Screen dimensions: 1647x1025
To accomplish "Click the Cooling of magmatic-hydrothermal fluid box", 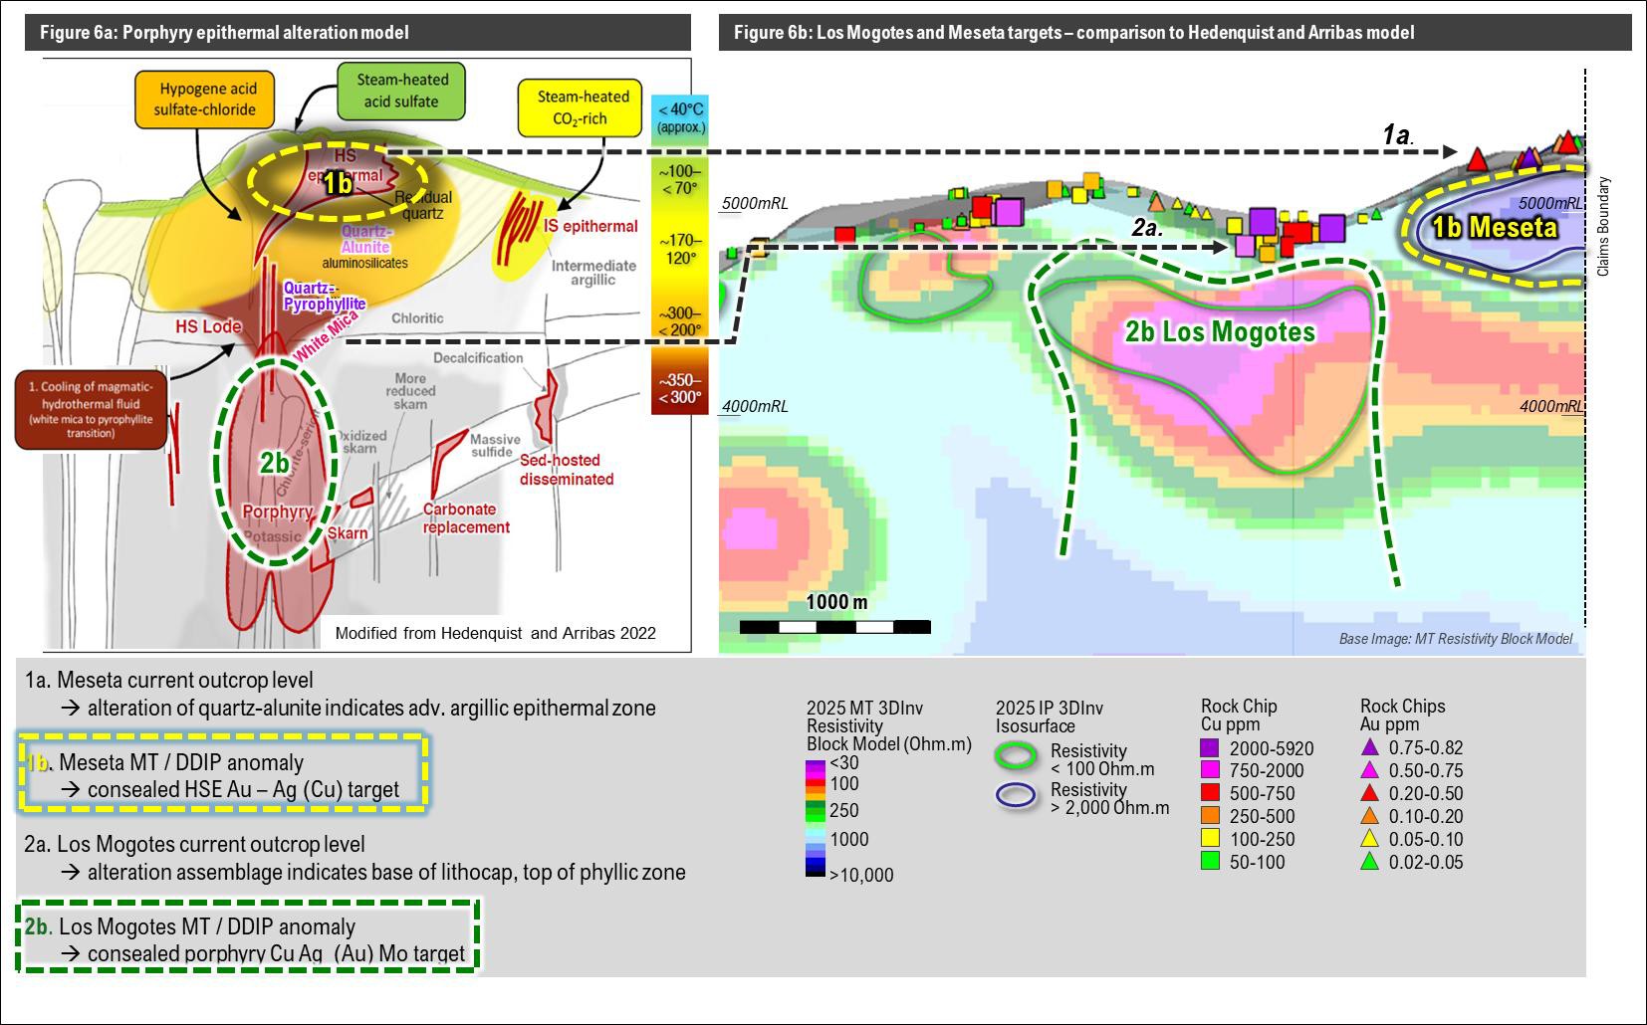I will click(x=92, y=411).
